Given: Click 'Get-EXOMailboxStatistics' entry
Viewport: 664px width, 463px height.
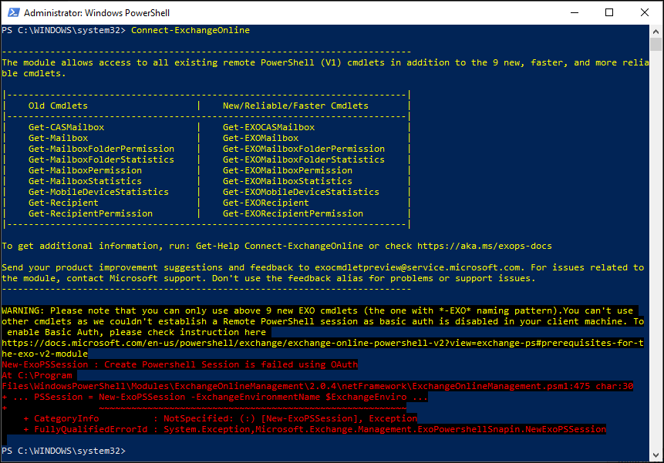Looking at the screenshot, I should tap(288, 181).
